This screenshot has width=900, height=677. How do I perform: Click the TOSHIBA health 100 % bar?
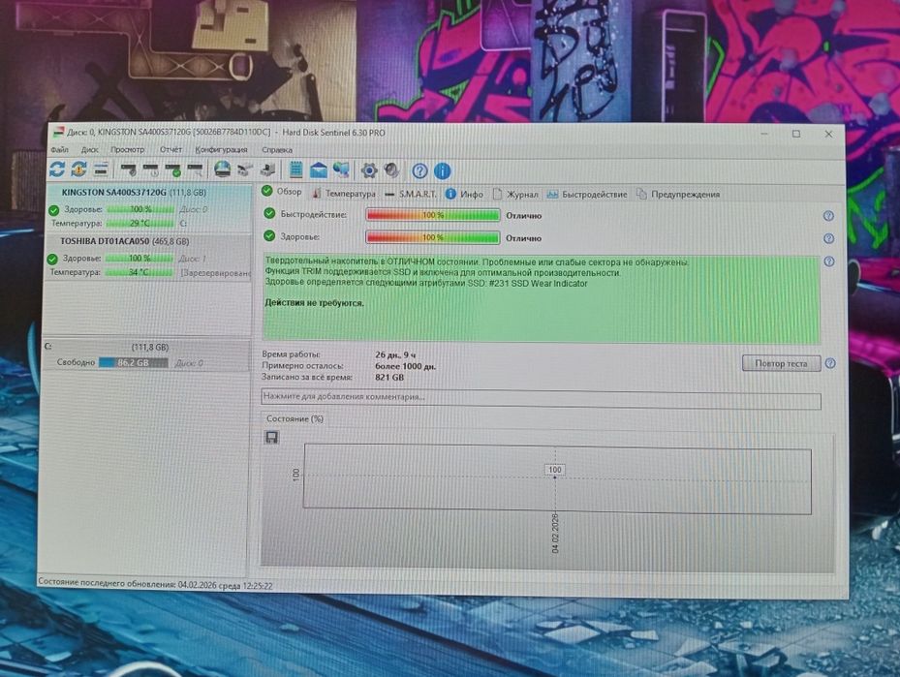click(x=139, y=259)
